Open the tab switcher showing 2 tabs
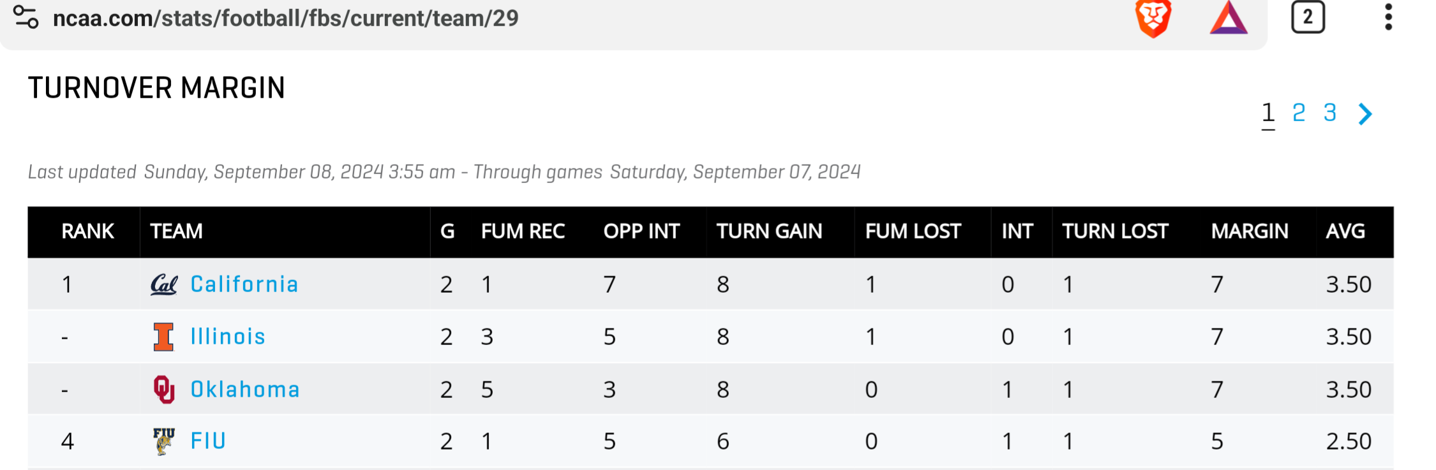The height and width of the screenshot is (470, 1436). 1308,17
